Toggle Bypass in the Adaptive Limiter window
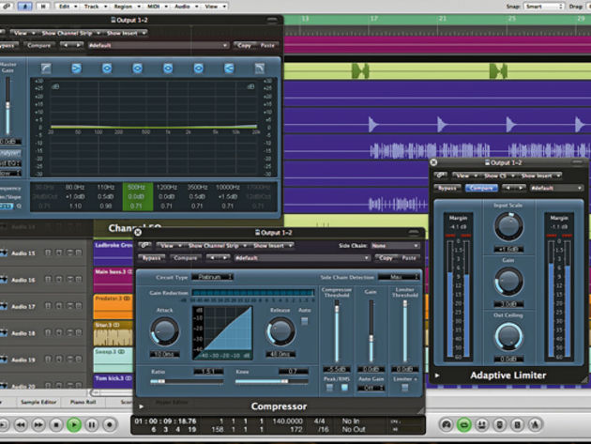The height and width of the screenshot is (444, 591). pyautogui.click(x=447, y=188)
